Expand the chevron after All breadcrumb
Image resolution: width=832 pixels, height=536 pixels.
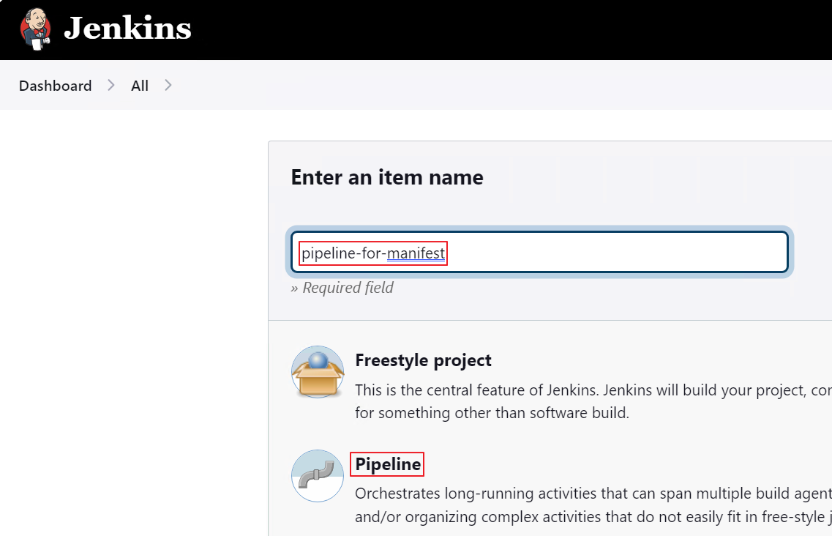pyautogui.click(x=168, y=85)
